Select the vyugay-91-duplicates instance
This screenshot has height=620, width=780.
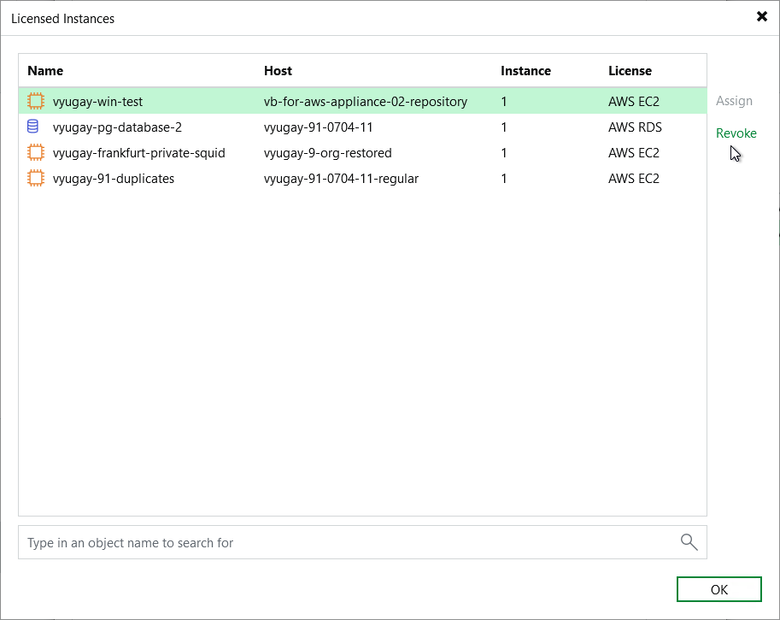(x=113, y=179)
